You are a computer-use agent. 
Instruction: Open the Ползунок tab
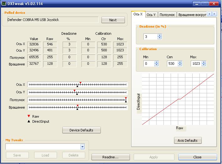(167, 15)
